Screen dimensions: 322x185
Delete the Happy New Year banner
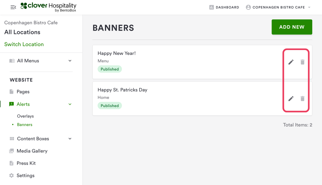point(302,62)
